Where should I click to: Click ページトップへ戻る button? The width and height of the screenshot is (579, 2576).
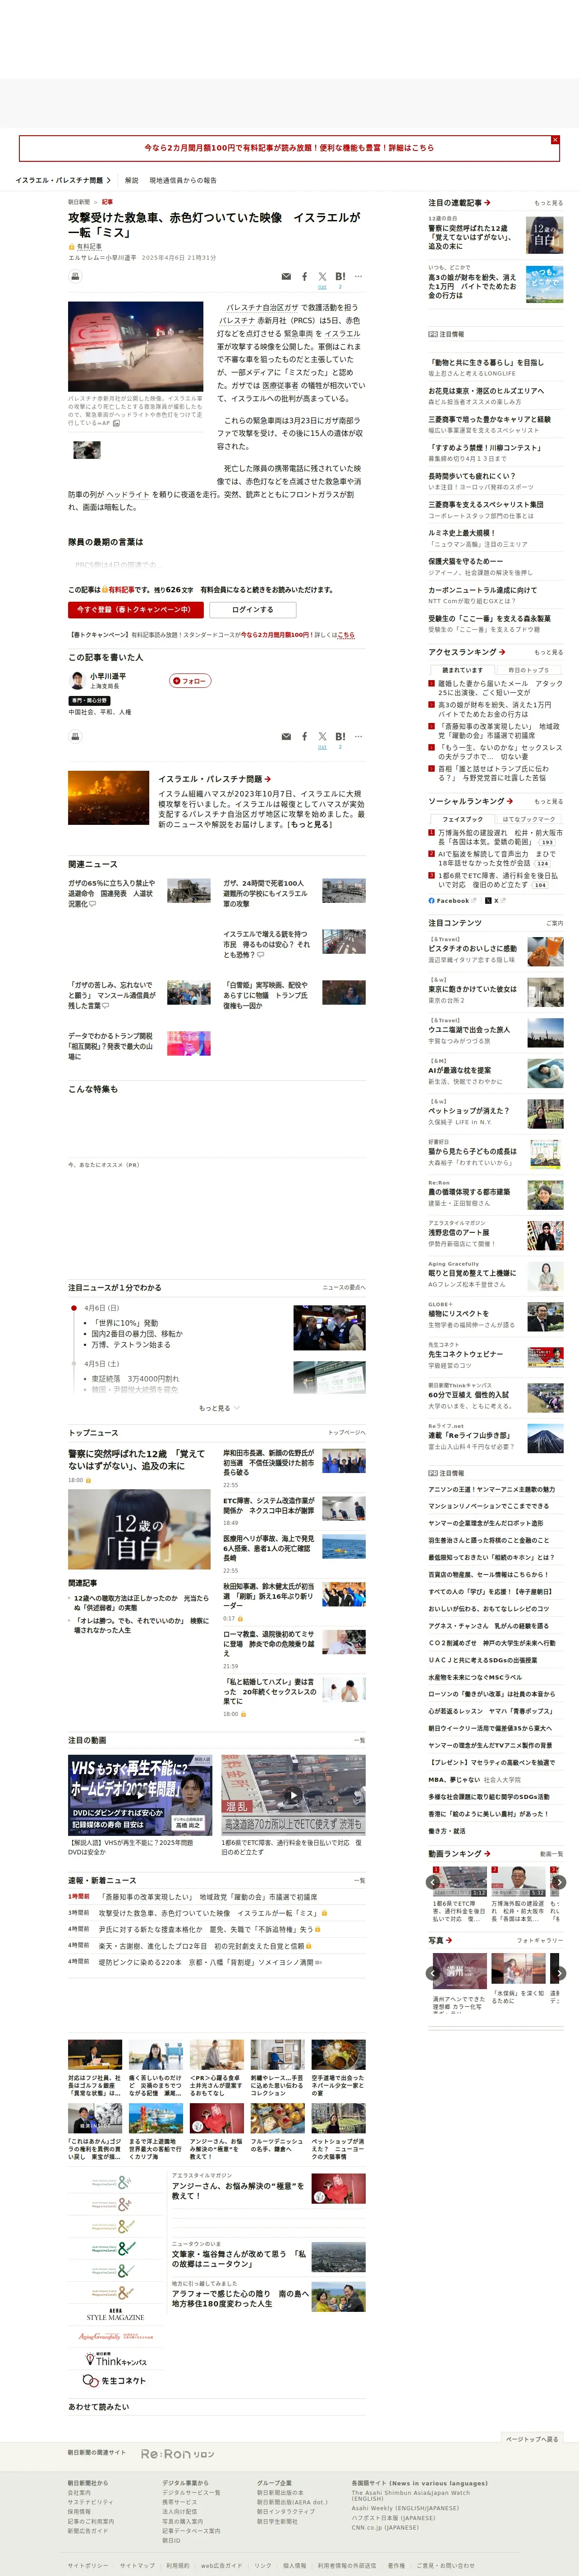tap(532, 2439)
